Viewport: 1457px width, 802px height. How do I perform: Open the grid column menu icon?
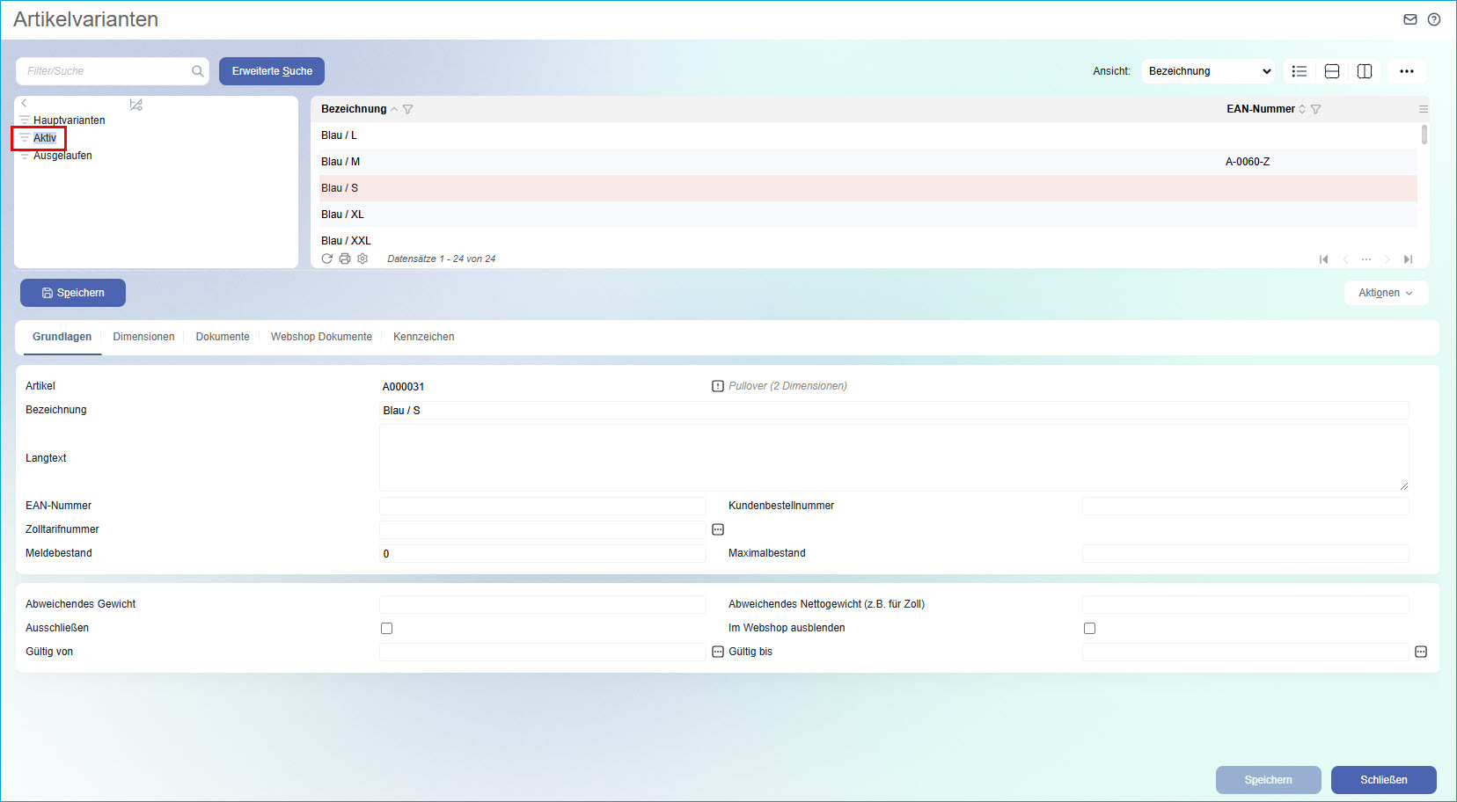tap(1424, 109)
